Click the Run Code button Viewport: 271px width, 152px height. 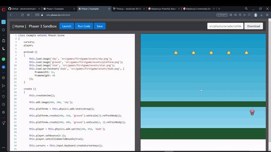pyautogui.click(x=84, y=26)
